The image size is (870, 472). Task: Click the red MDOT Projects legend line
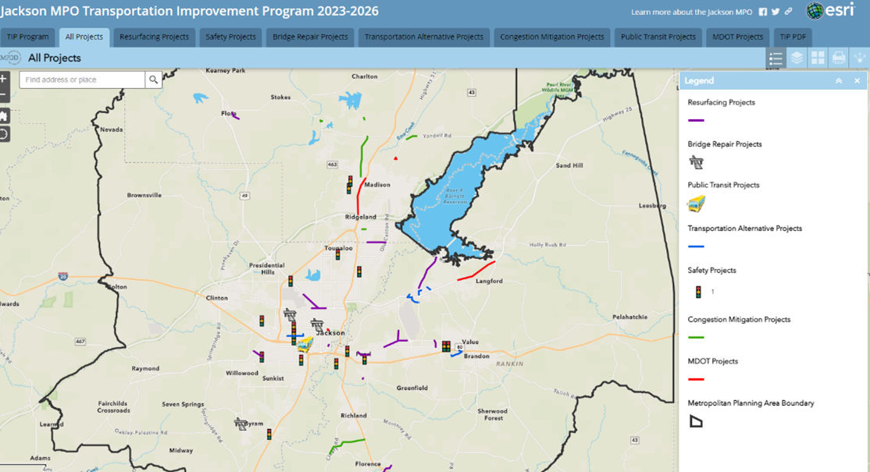[x=696, y=379]
